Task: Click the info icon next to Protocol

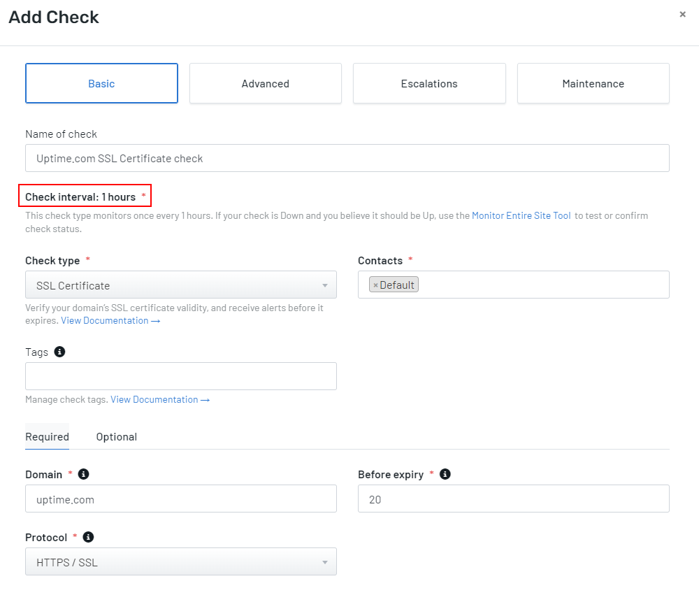Action: [x=87, y=537]
